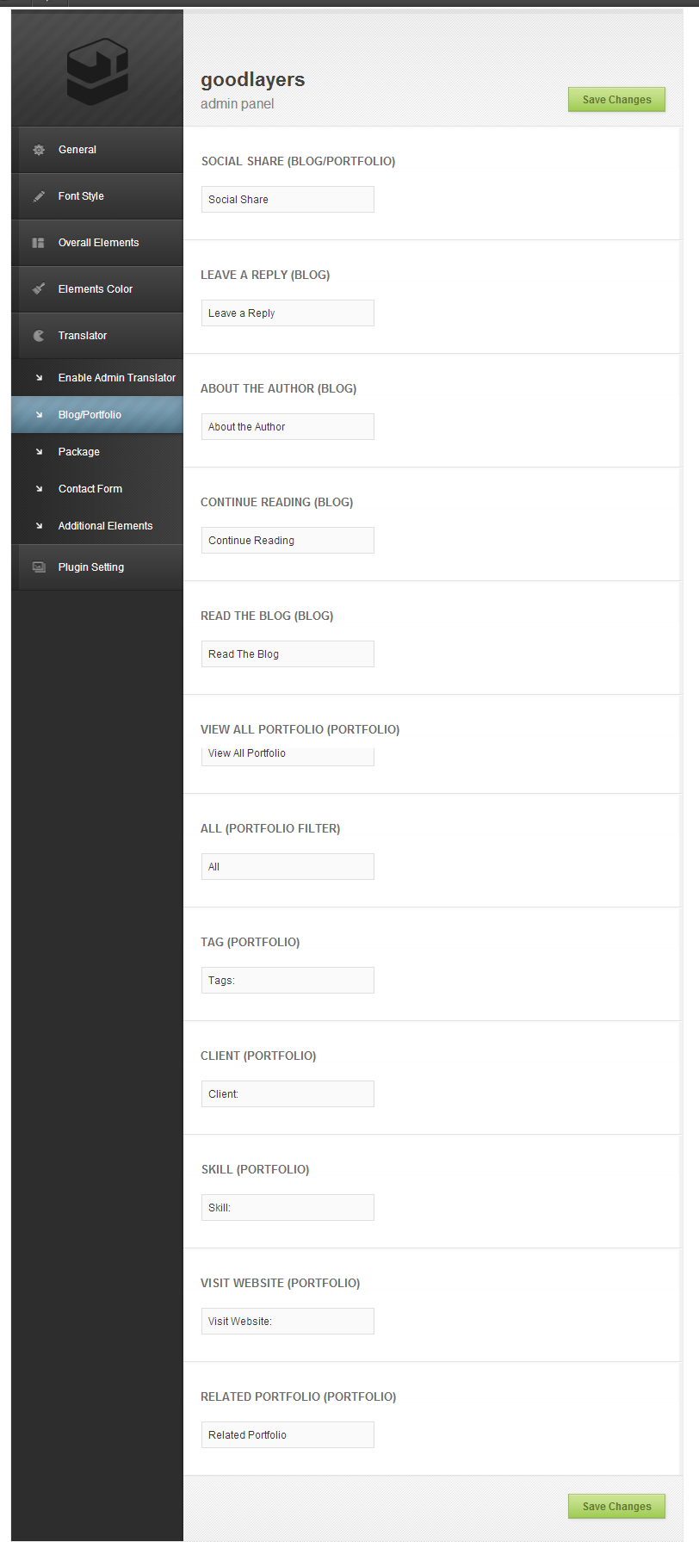Click the Related Portfolio text field
The width and height of the screenshot is (699, 1542).
pos(288,1435)
